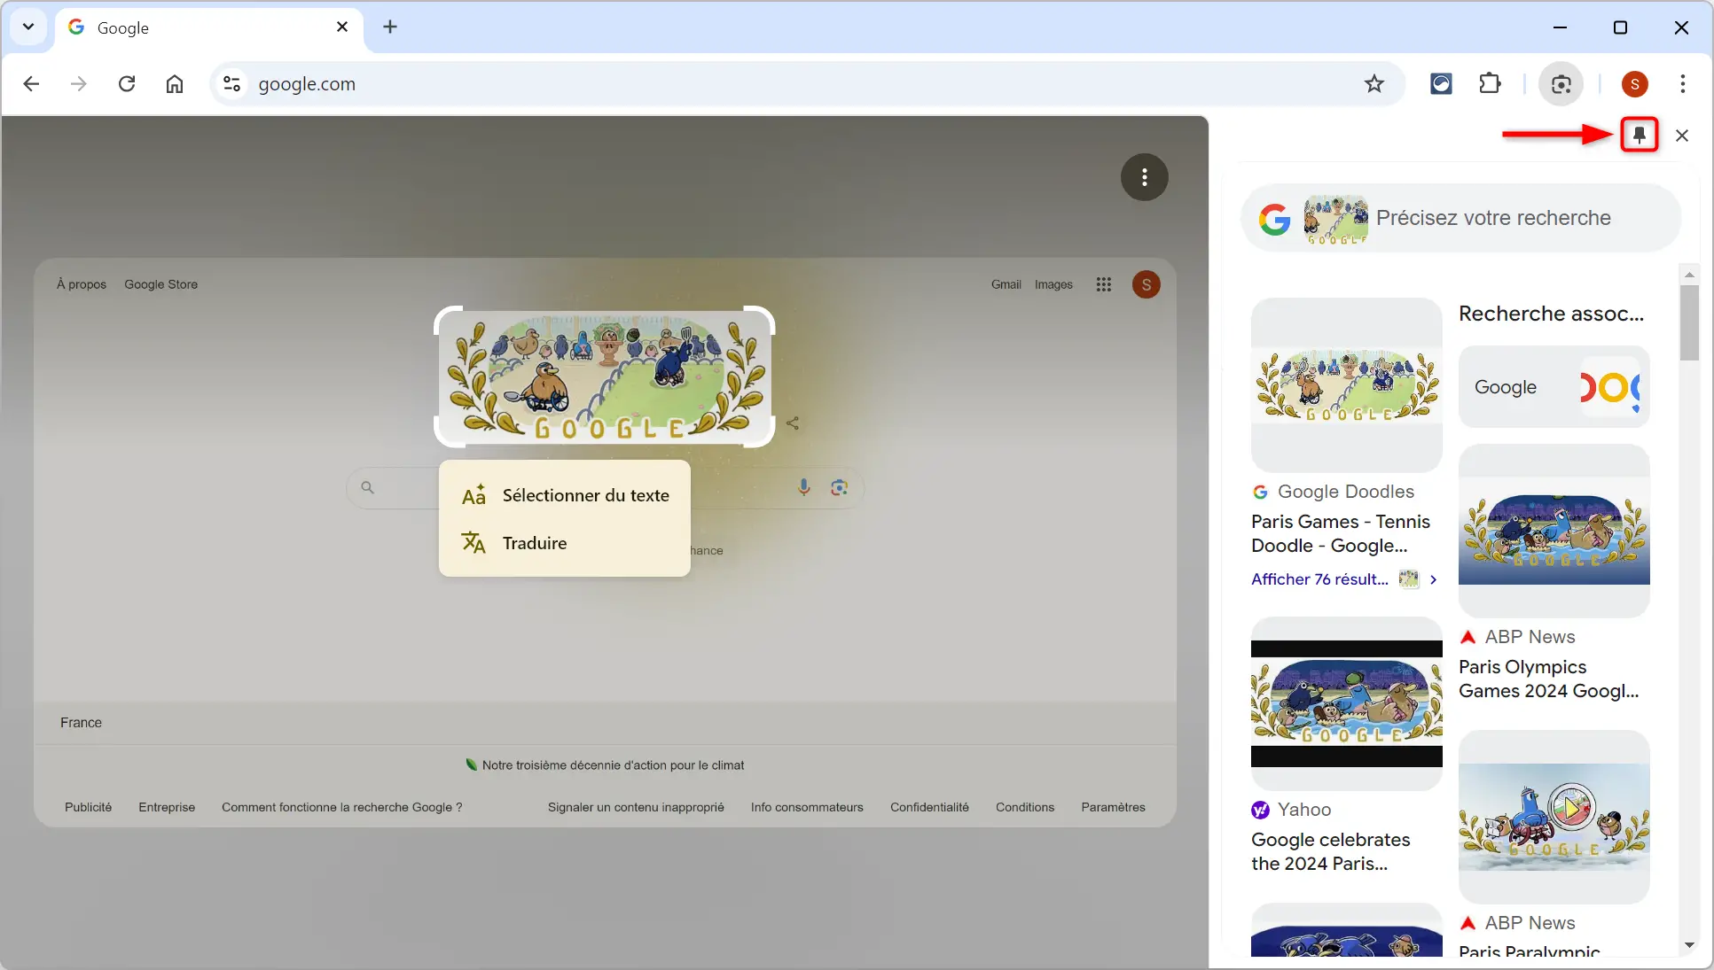Click the search by image camera icon
1714x970 pixels.
[840, 487]
